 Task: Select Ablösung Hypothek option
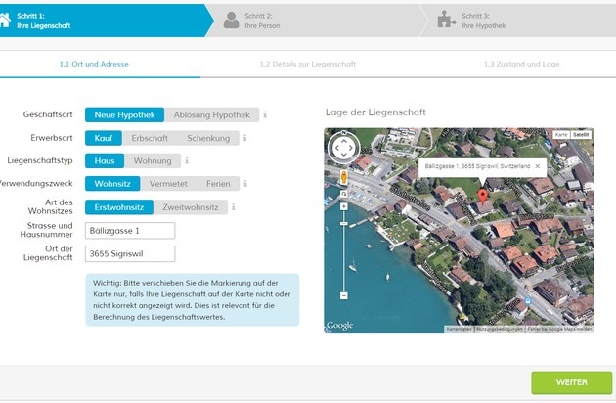point(211,115)
